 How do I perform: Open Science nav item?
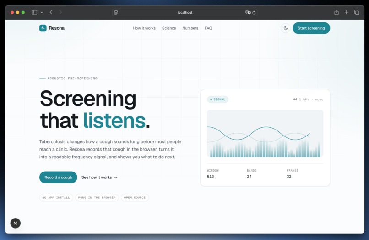[169, 28]
